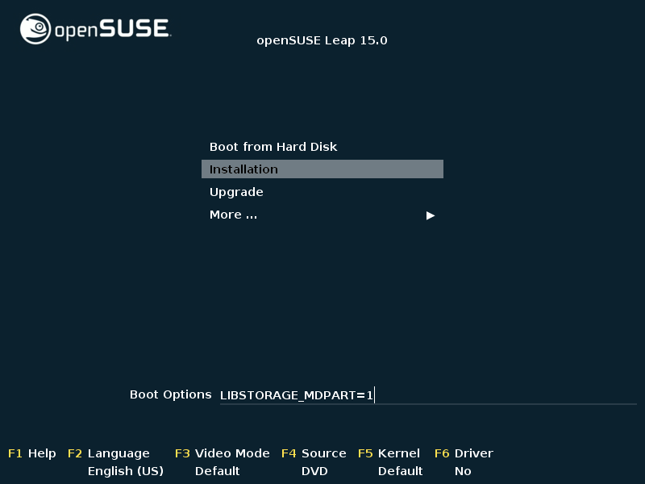645x484 pixels.
Task: Open the F4 Source option
Action: [314, 453]
